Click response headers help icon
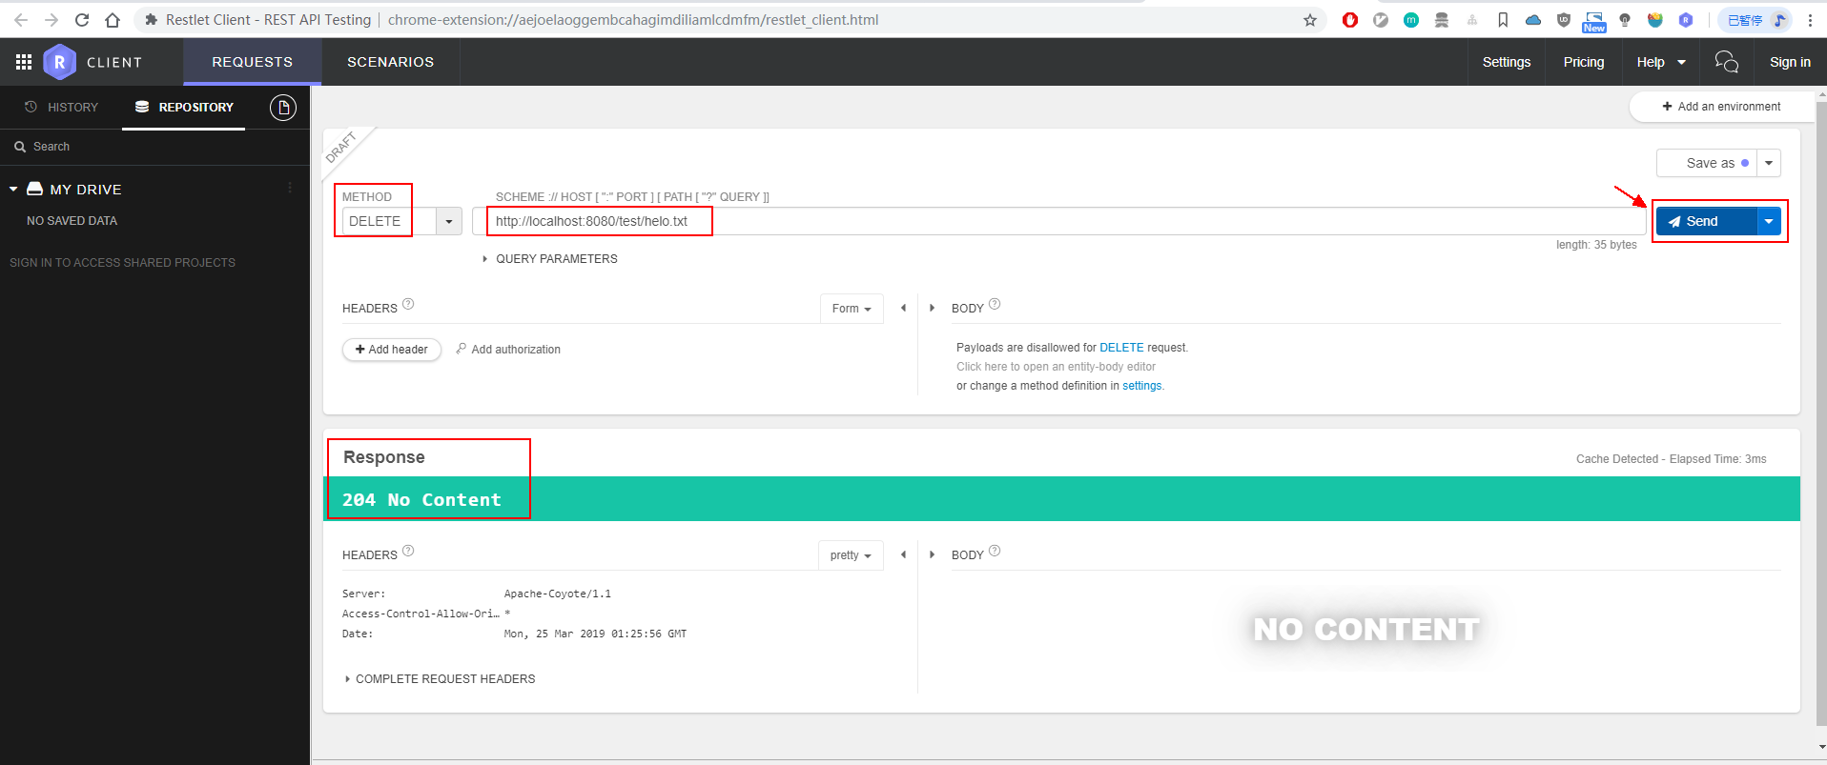The width and height of the screenshot is (1827, 765). [x=408, y=551]
